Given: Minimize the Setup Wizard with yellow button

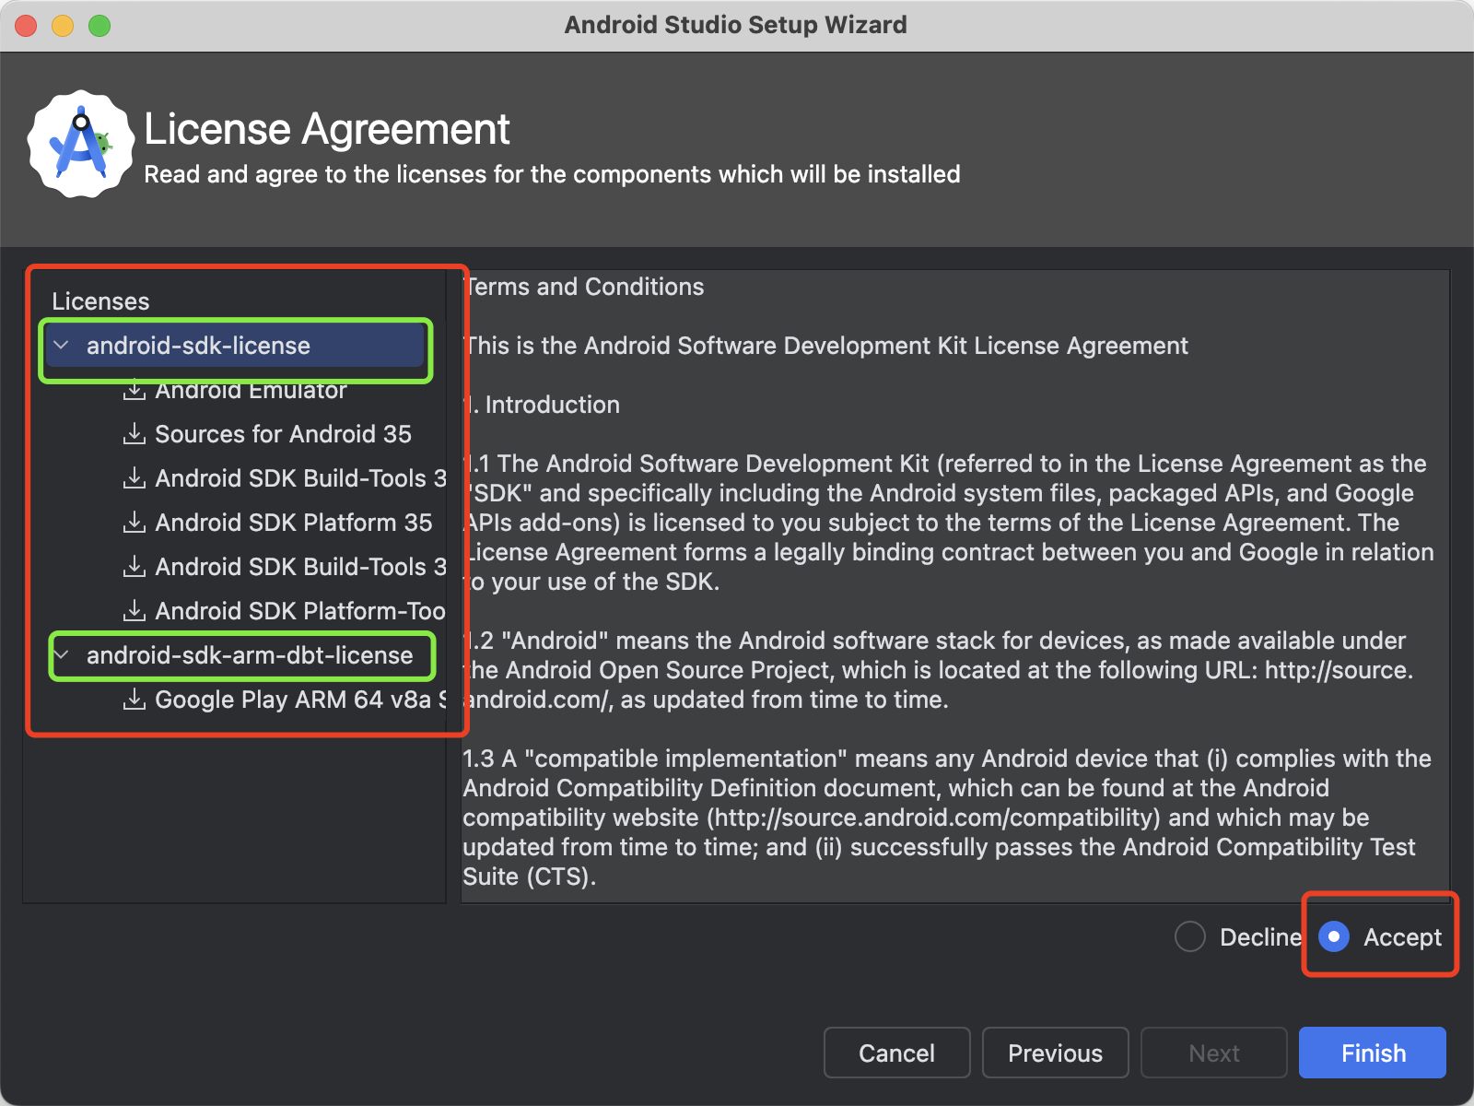Looking at the screenshot, I should [63, 26].
